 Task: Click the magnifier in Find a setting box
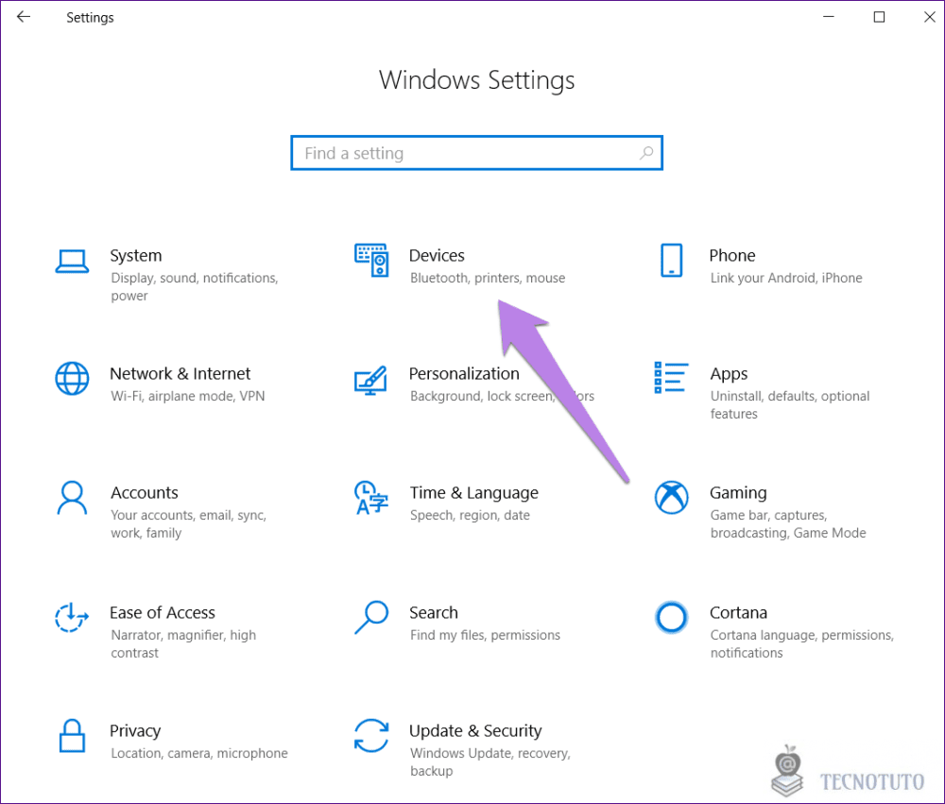[x=646, y=153]
